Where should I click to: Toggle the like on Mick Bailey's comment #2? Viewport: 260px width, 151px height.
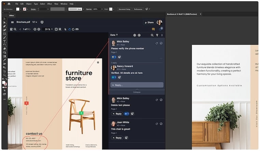[x=126, y=114]
